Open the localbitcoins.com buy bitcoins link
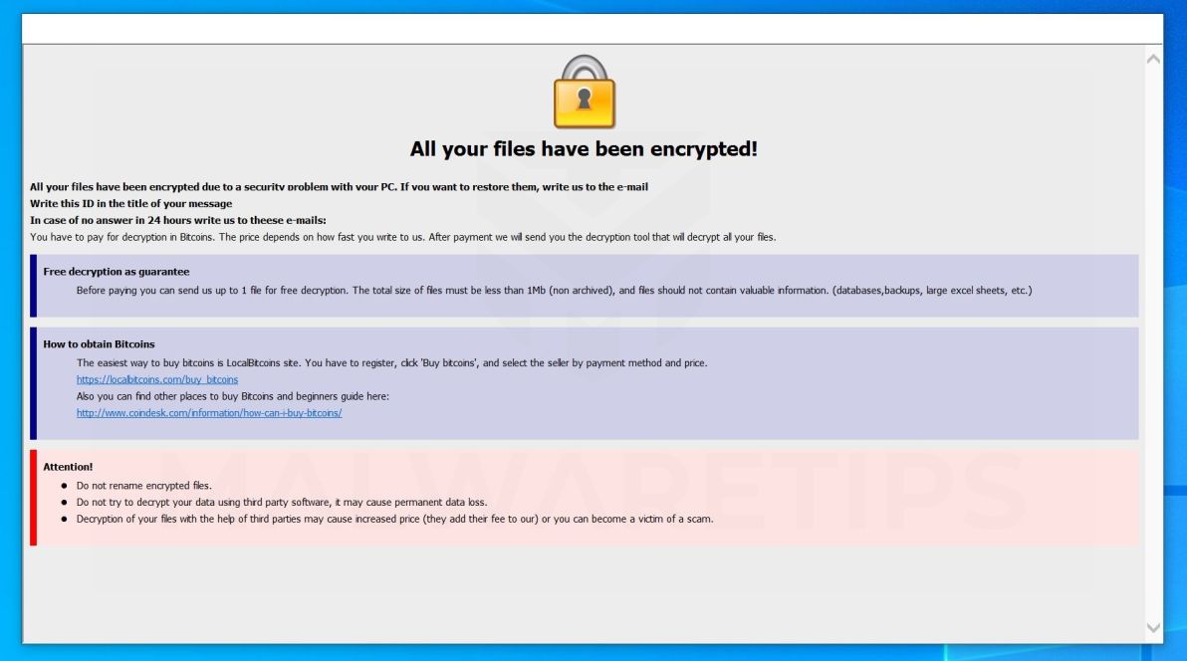 coord(157,379)
